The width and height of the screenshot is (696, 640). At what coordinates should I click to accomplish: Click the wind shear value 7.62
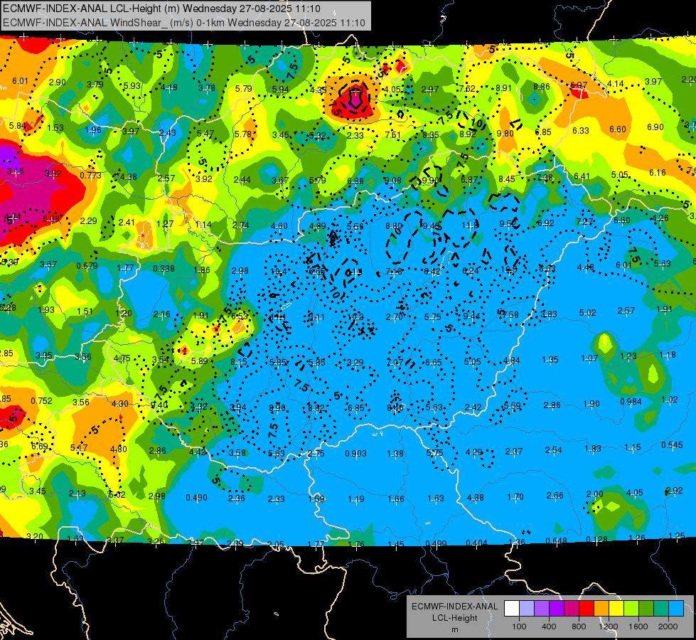coord(467,89)
